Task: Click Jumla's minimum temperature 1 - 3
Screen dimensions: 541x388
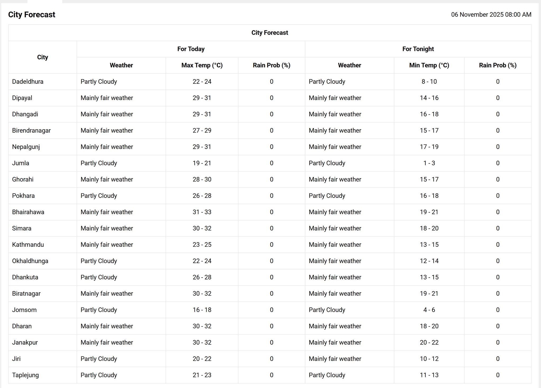Action: point(429,163)
